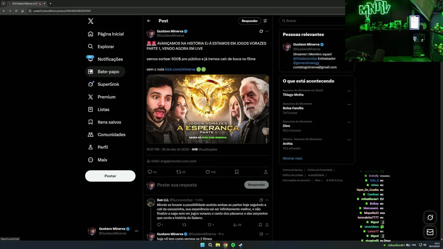
Task: Open more options for Bolsa Família trend
Action: point(349,104)
